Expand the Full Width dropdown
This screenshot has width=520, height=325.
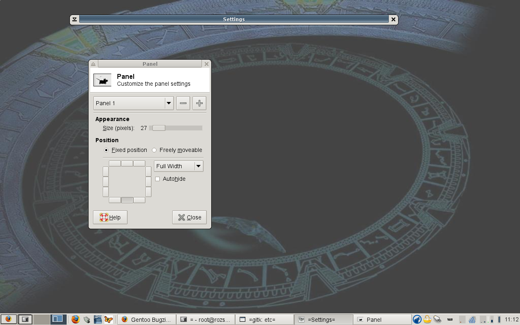coord(178,166)
